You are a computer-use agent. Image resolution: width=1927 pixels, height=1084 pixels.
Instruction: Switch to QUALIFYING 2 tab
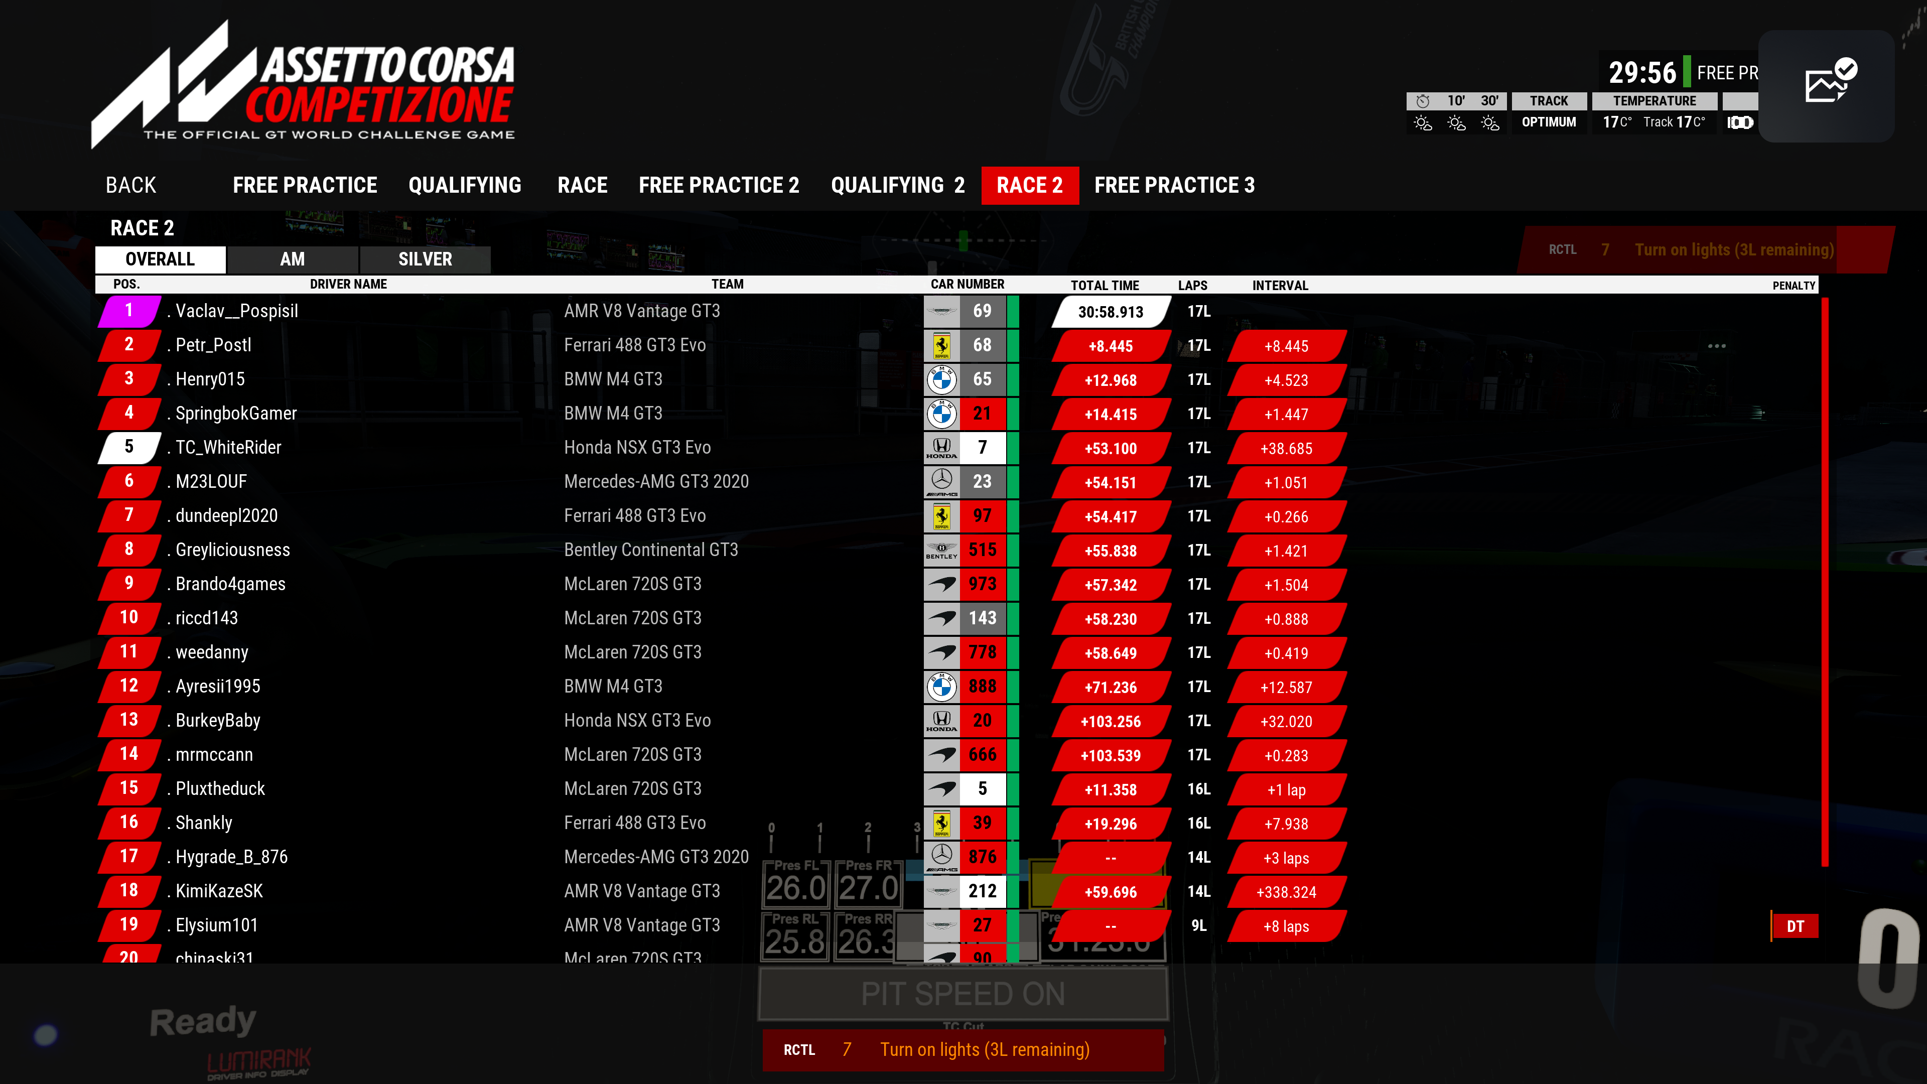[x=898, y=185]
